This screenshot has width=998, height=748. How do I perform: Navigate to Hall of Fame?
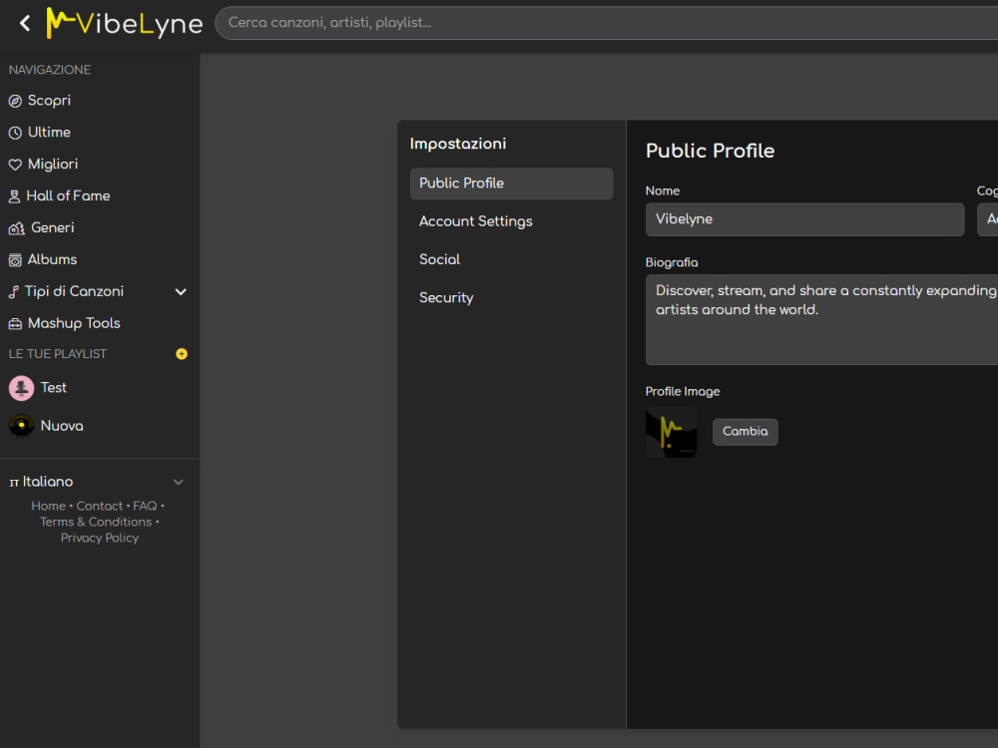pyautogui.click(x=68, y=195)
